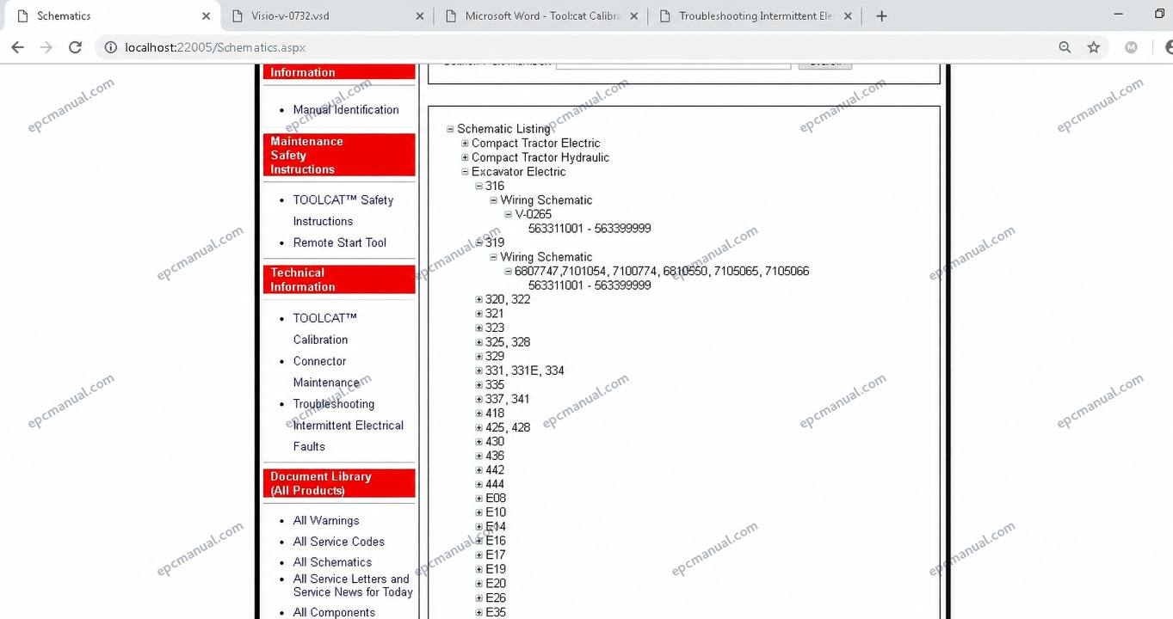Expand the Compact Tractor Electric node
The height and width of the screenshot is (619, 1173).
(x=465, y=144)
